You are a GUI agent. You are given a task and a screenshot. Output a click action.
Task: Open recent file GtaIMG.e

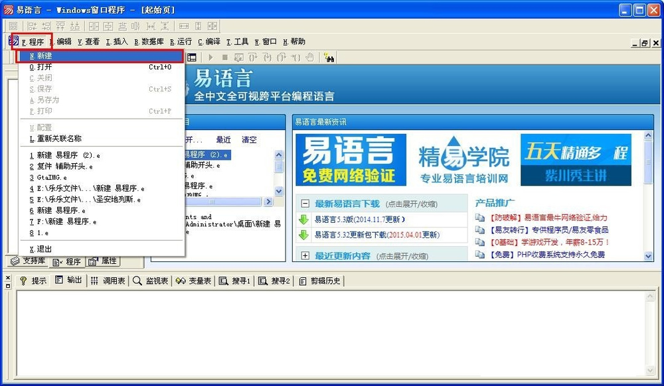click(100, 177)
